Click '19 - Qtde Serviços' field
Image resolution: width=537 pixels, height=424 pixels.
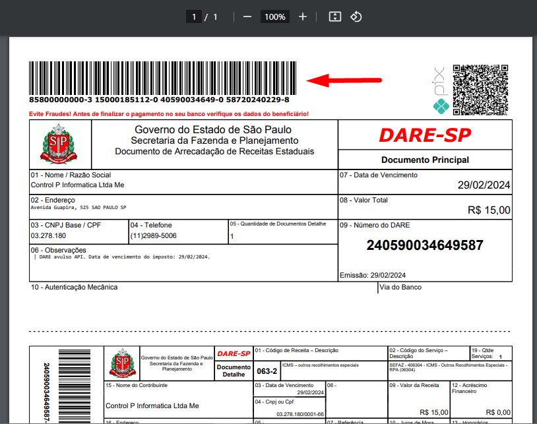(491, 353)
